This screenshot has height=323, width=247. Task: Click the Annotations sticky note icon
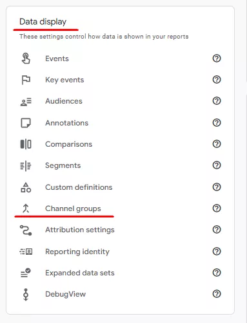point(26,123)
